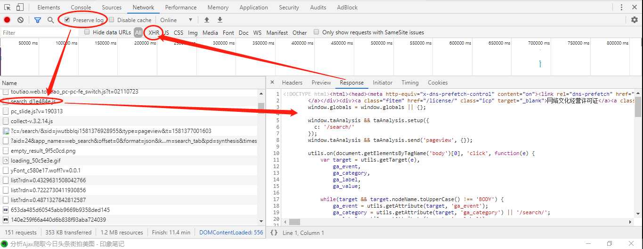Open the DevTools more options menu

point(621,7)
